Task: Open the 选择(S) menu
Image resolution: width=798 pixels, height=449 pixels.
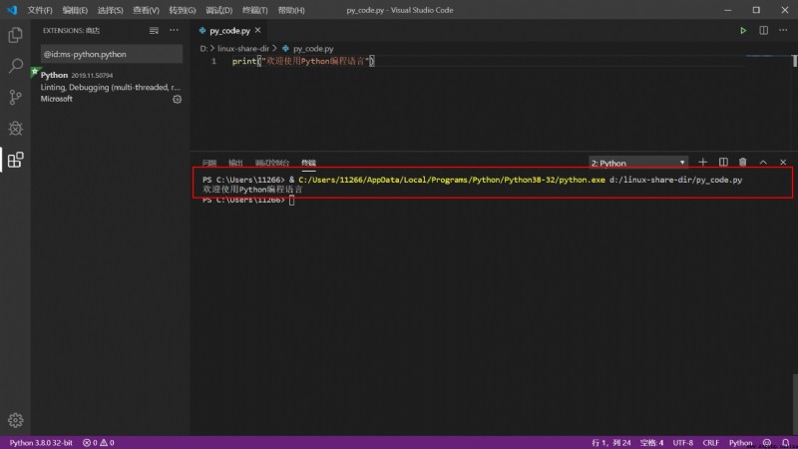Action: click(x=110, y=10)
